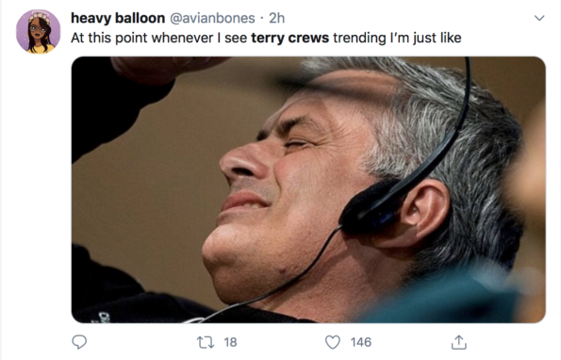Open the avianbones cartoon avatar profile picture
Image resolution: width=561 pixels, height=360 pixels.
pyautogui.click(x=38, y=31)
